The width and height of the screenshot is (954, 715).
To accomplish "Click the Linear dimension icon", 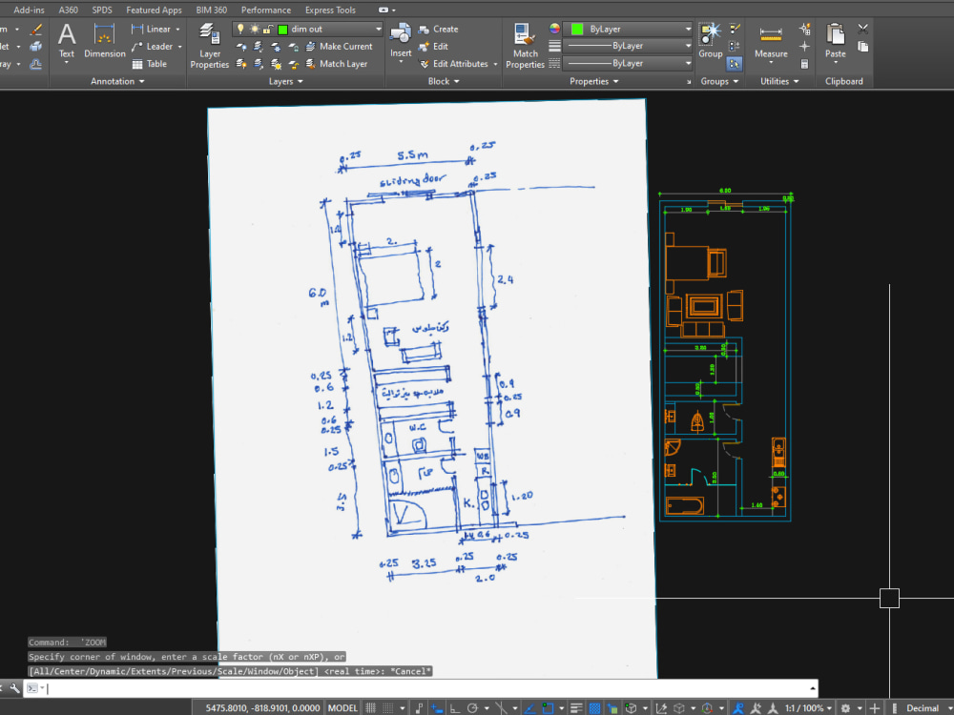I will [137, 29].
